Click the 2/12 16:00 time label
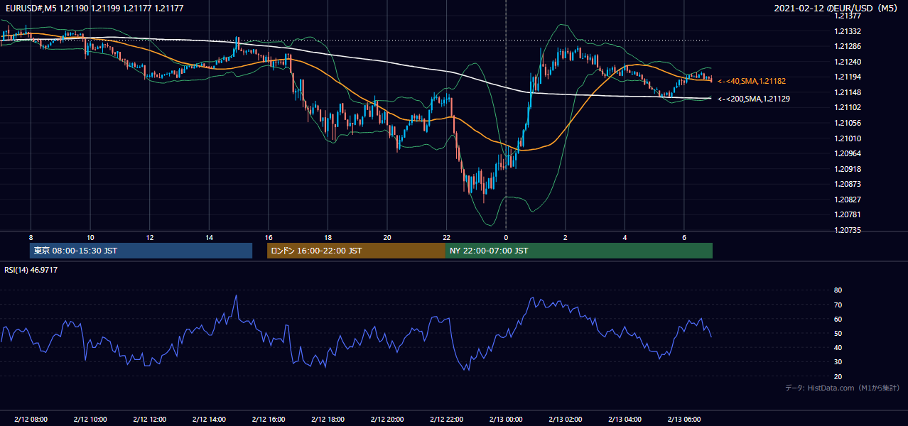908x426 pixels. coord(268,420)
